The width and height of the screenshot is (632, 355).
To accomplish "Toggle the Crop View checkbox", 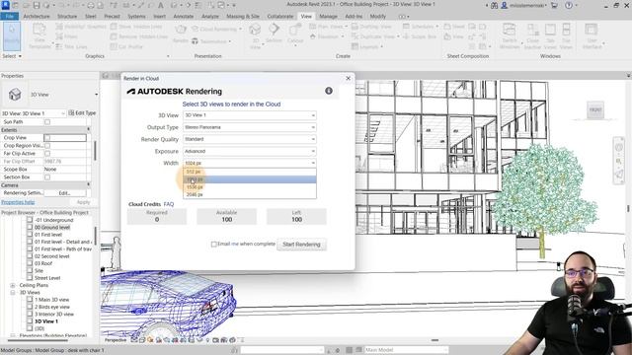I will [47, 138].
